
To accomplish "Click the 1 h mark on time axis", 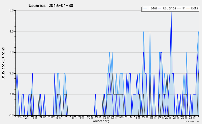I will tap(20, 117).
